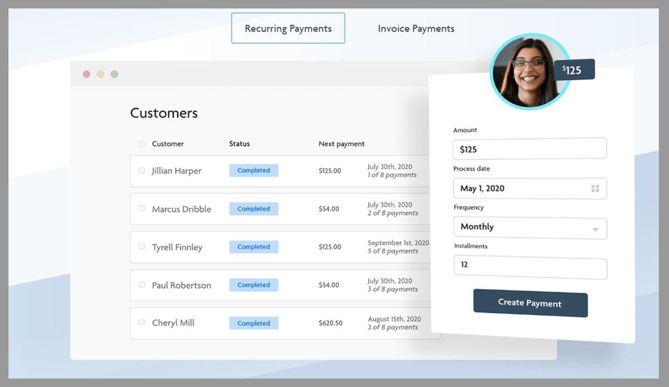The width and height of the screenshot is (669, 387).
Task: Click the customer profile photo avatar
Action: 530,71
